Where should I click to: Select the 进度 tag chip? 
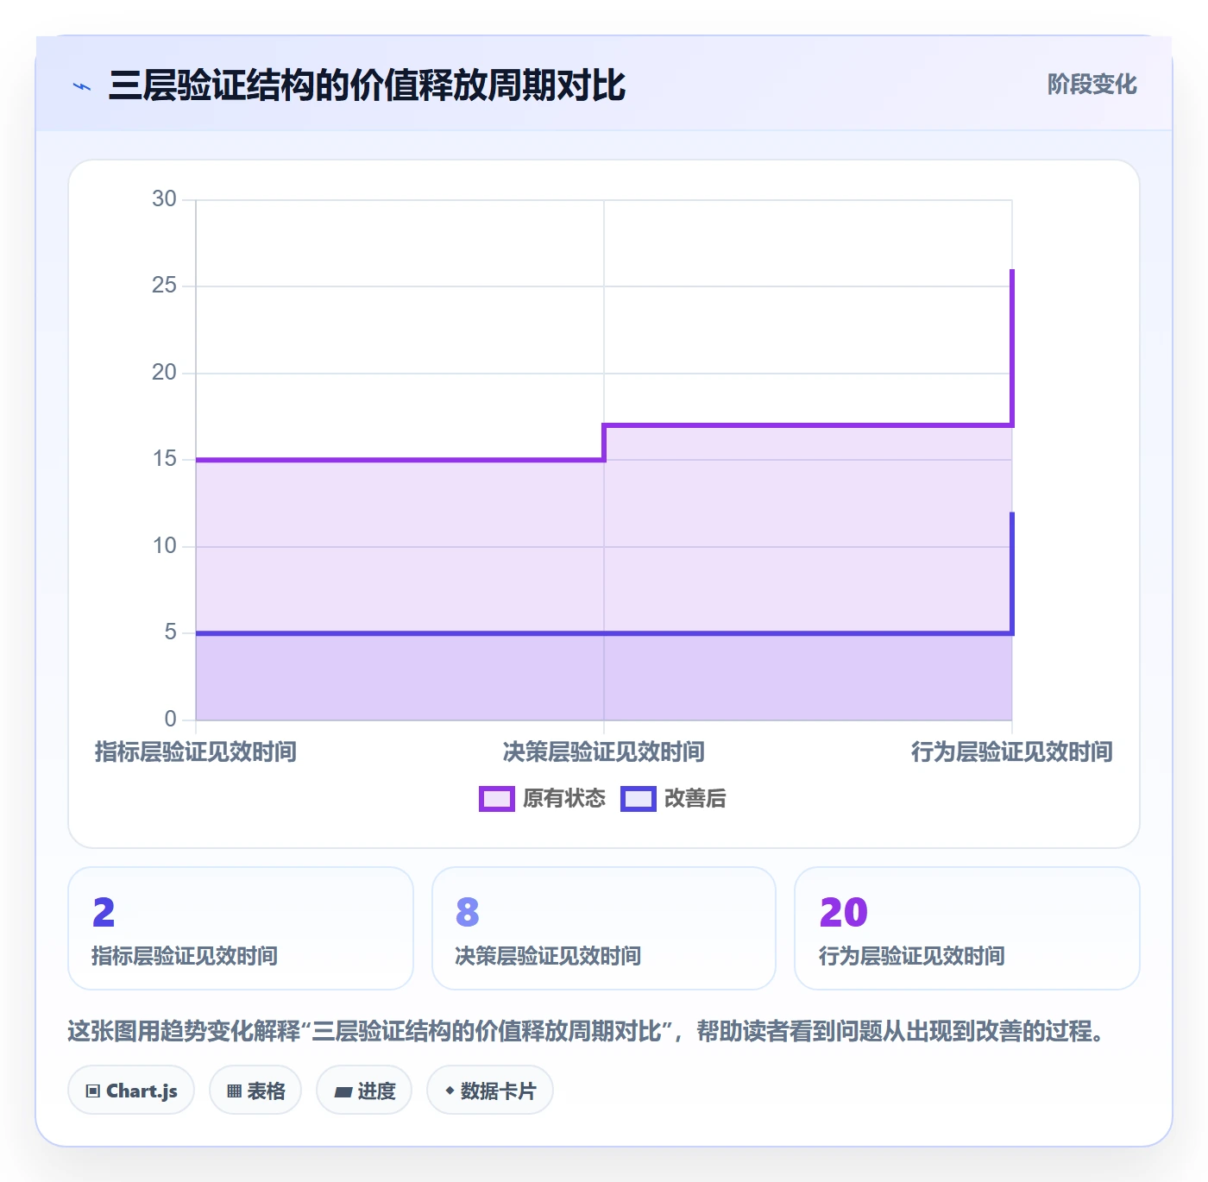364,1091
